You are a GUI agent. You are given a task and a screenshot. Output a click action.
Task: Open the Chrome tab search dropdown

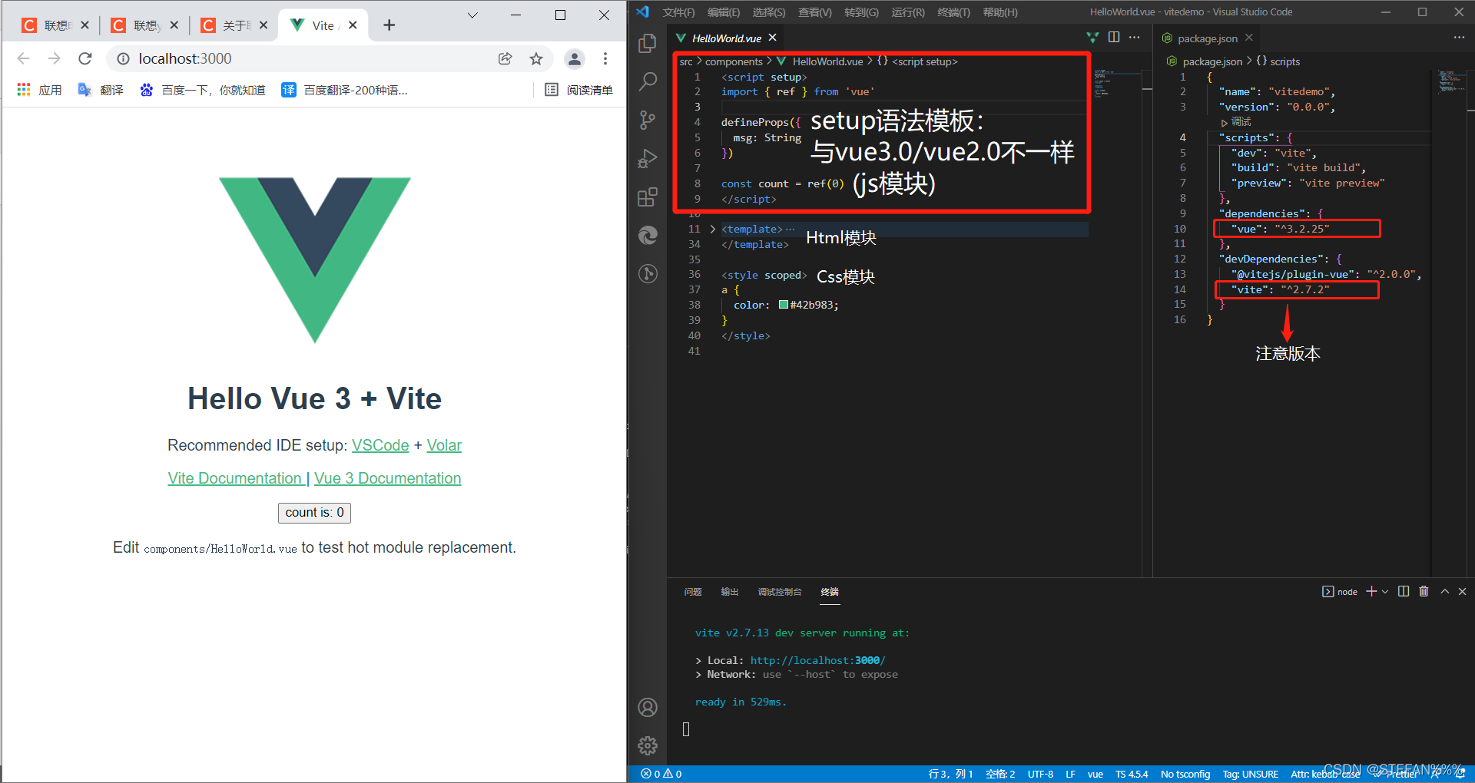(472, 15)
